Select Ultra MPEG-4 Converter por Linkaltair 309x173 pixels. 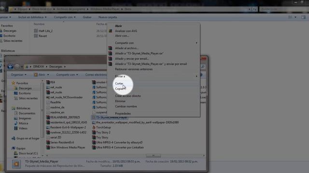click(x=118, y=148)
